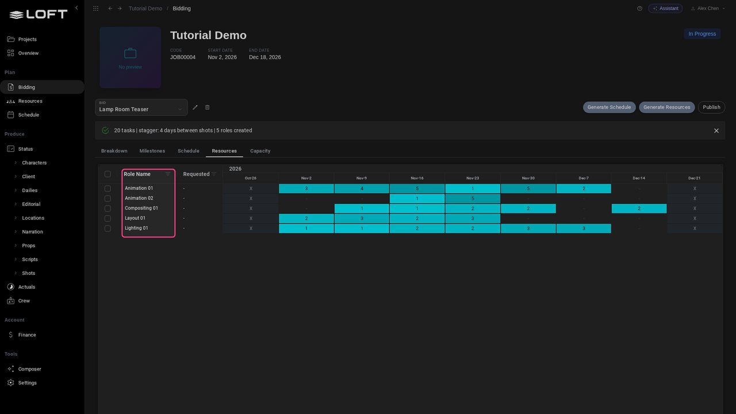Switch to the Capacity tab
Screen dimensions: 736x414
pyautogui.click(x=260, y=151)
